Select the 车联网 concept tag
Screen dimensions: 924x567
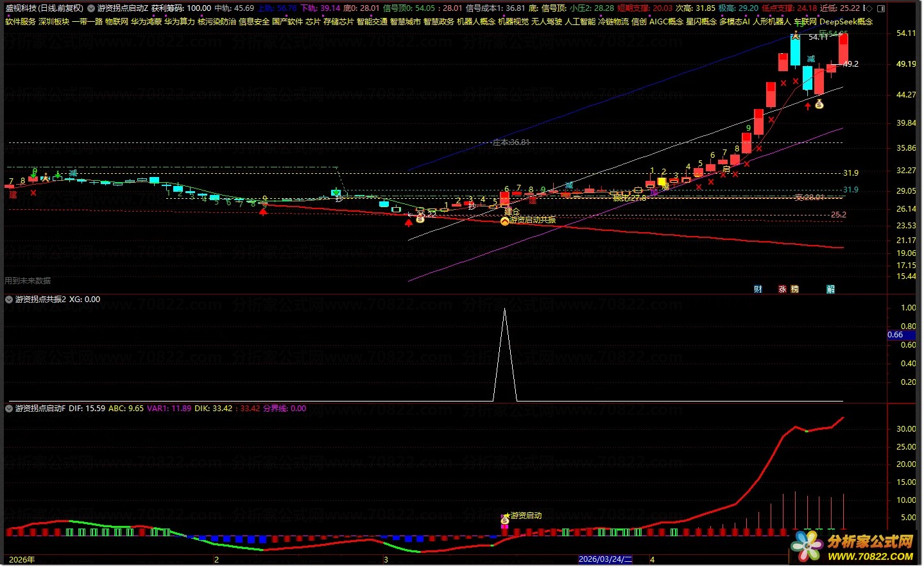(x=805, y=21)
